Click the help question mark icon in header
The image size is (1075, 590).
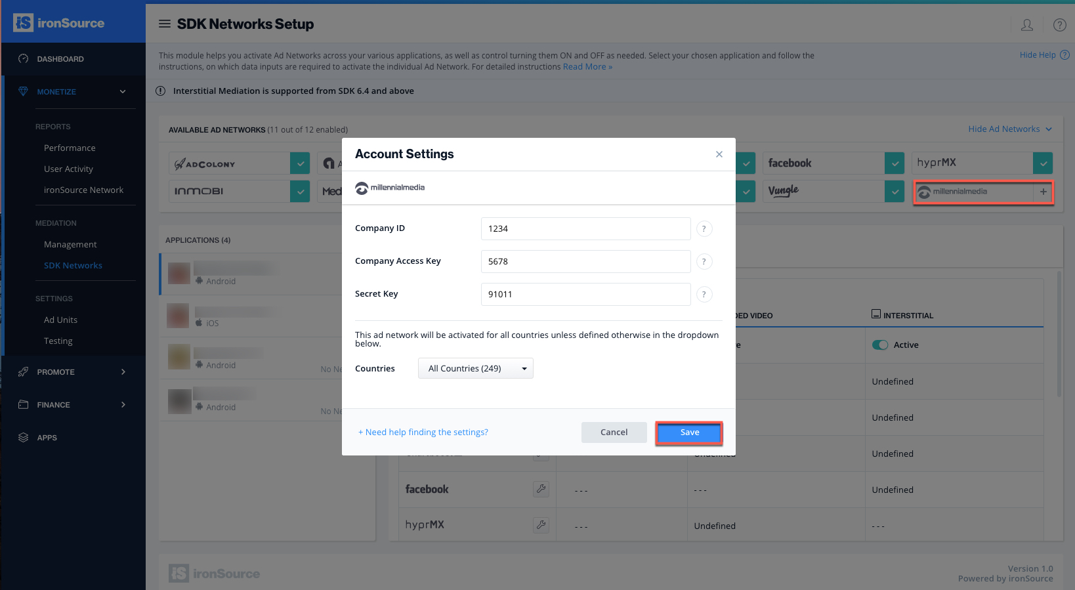(1059, 25)
